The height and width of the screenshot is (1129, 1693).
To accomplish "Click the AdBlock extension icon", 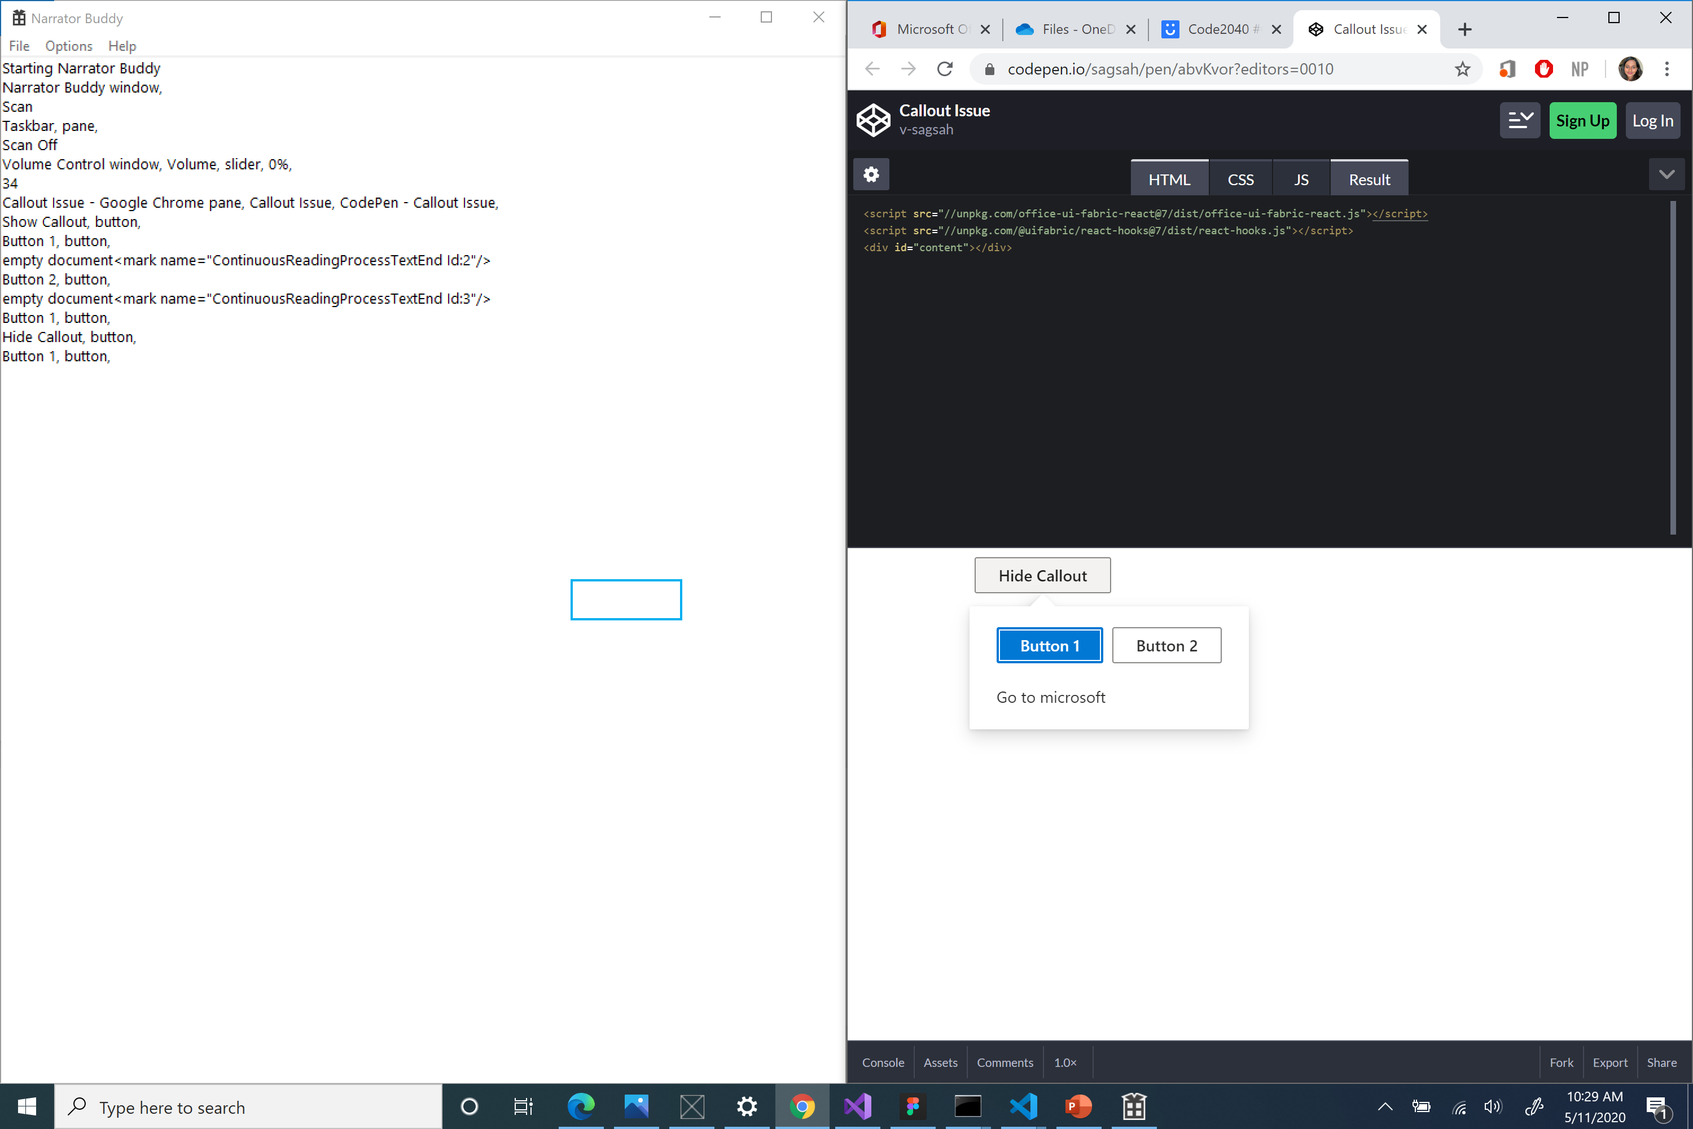I will point(1543,68).
